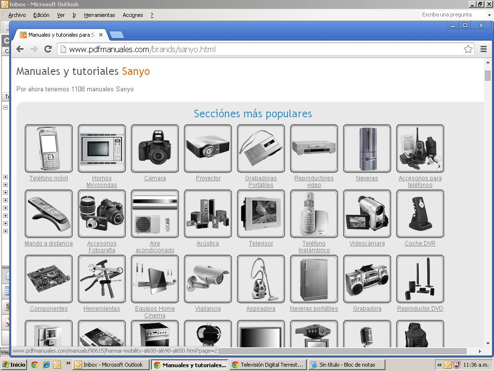
Task: Open the Archivo menu in Outlook
Action: pos(17,15)
